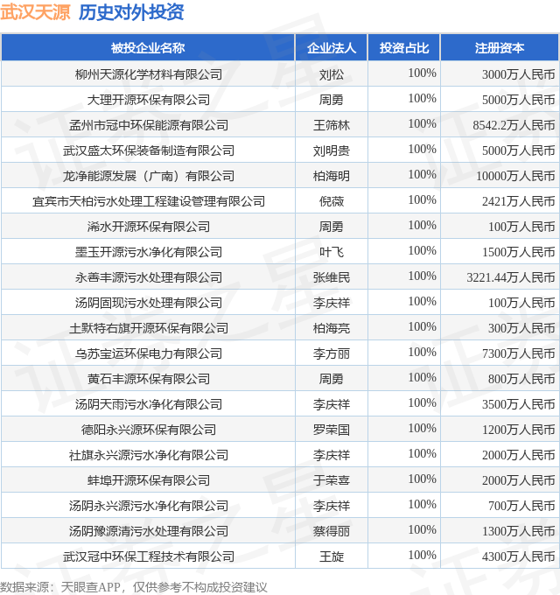
Task: Click legal person 王筛林
Action: [x=332, y=125]
